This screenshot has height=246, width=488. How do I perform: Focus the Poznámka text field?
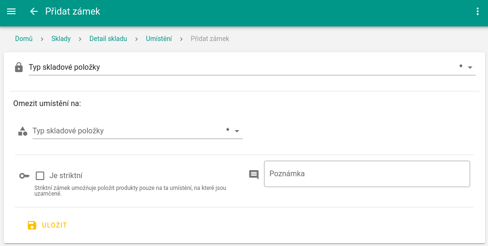(x=367, y=174)
